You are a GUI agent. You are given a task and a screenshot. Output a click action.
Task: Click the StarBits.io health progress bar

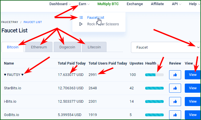pos(154,88)
